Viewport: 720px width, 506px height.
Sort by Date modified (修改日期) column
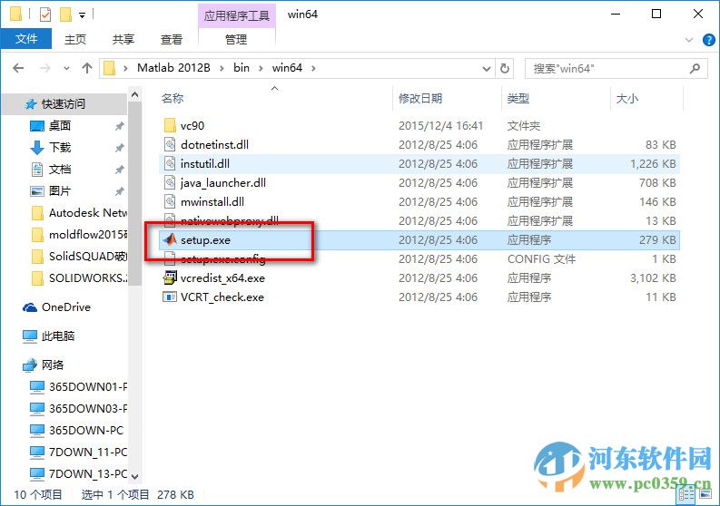pos(420,98)
